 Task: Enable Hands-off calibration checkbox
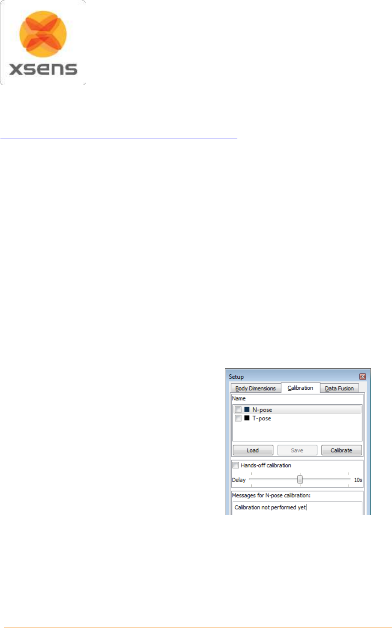pos(236,465)
